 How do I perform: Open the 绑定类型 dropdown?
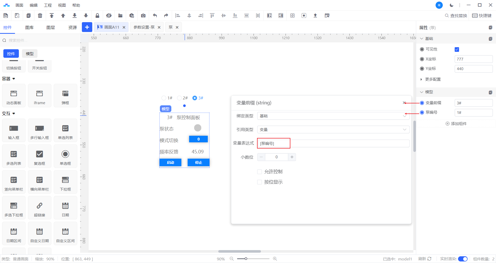(x=333, y=116)
